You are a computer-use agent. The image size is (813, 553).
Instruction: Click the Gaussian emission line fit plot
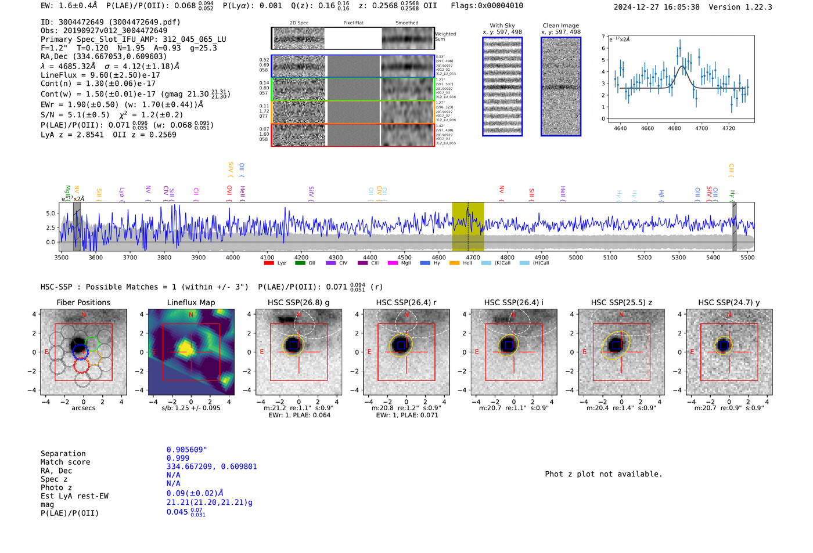coord(681,79)
